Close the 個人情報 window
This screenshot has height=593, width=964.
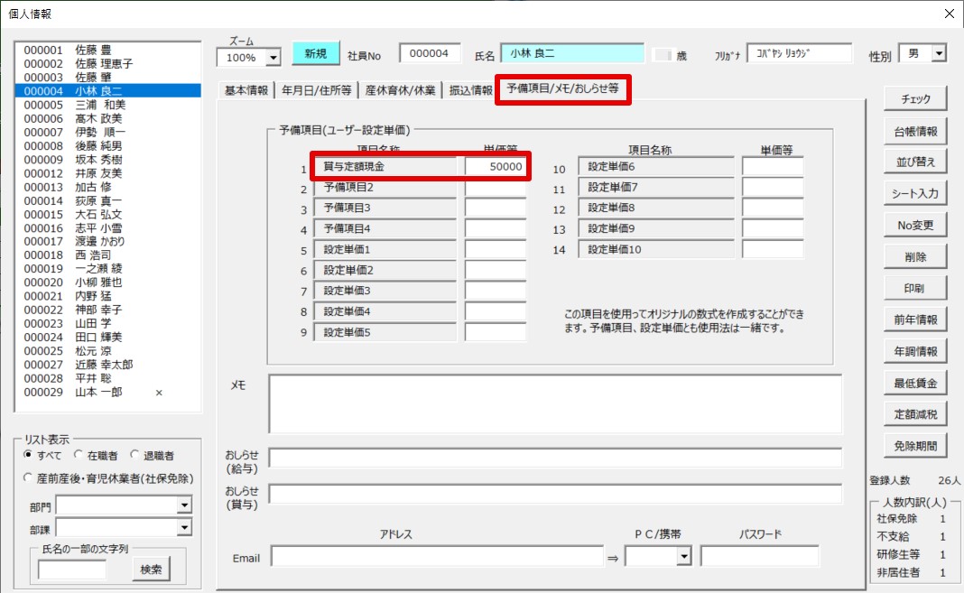(948, 14)
